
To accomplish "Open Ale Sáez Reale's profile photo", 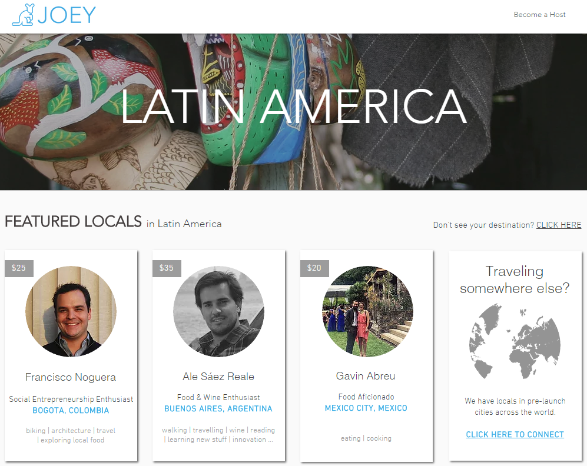I will (218, 311).
